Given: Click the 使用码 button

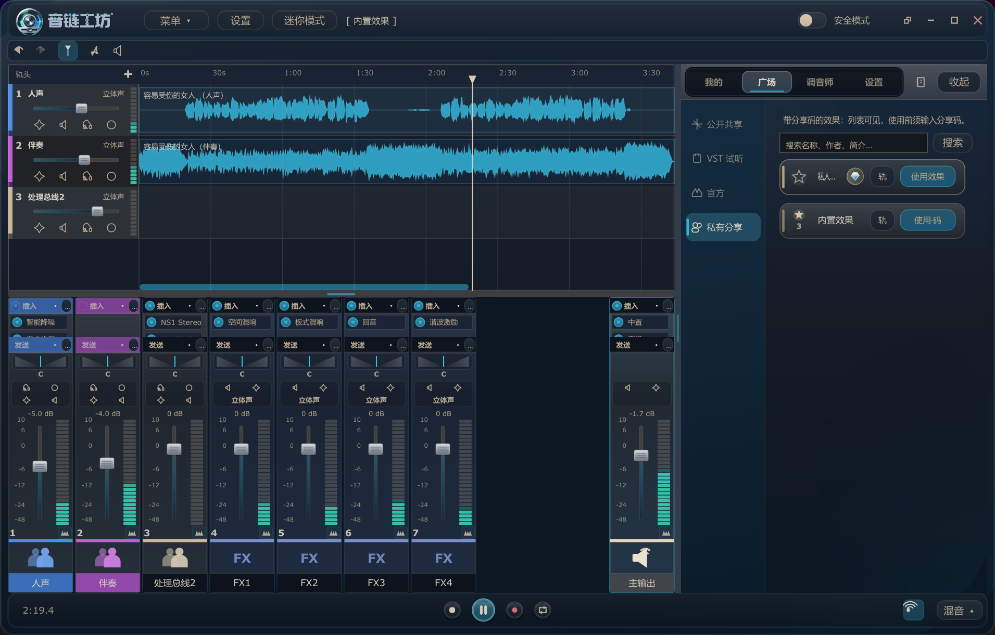Looking at the screenshot, I should (x=927, y=221).
